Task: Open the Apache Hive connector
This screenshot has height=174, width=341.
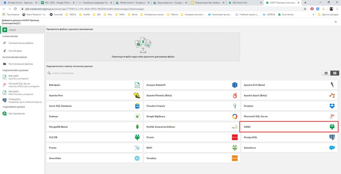Action: (x=94, y=95)
